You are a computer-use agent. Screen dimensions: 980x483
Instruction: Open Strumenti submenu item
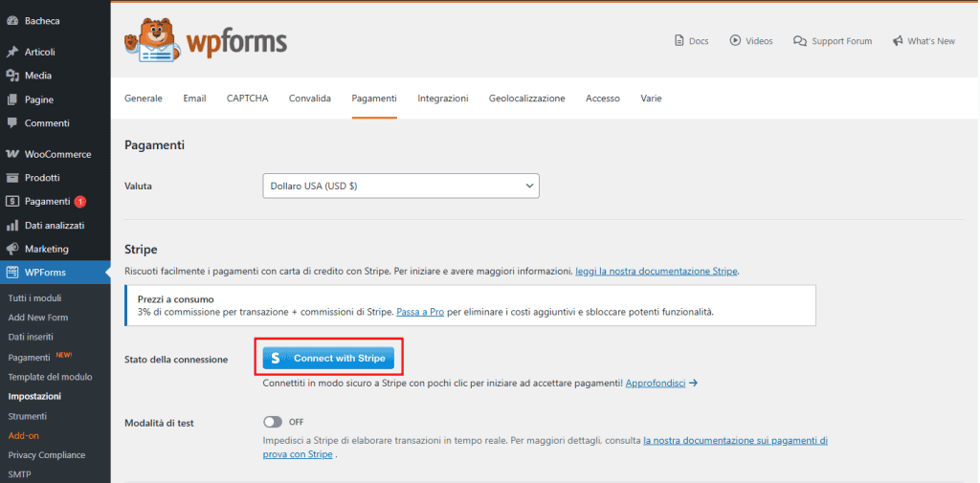[x=28, y=415]
